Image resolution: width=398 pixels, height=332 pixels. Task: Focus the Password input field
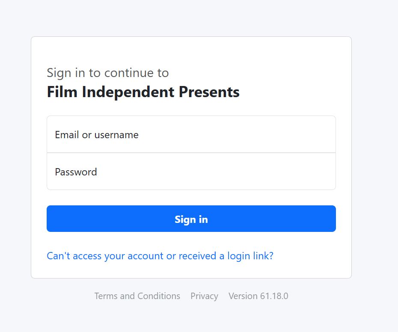click(191, 172)
